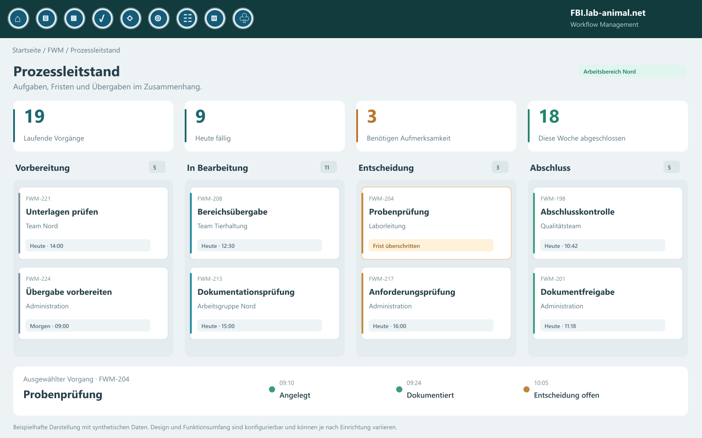Open the Heute fällig stat card

[x=265, y=126]
